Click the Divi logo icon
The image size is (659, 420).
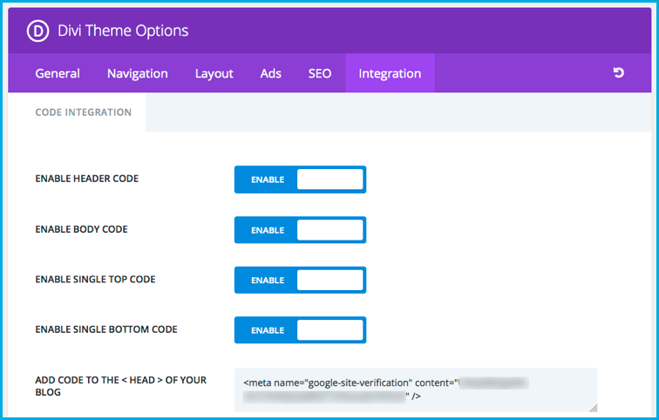coord(37,30)
